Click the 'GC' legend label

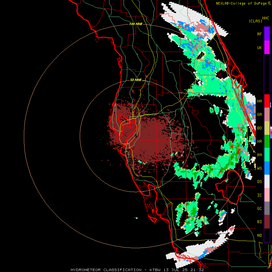click(259, 209)
